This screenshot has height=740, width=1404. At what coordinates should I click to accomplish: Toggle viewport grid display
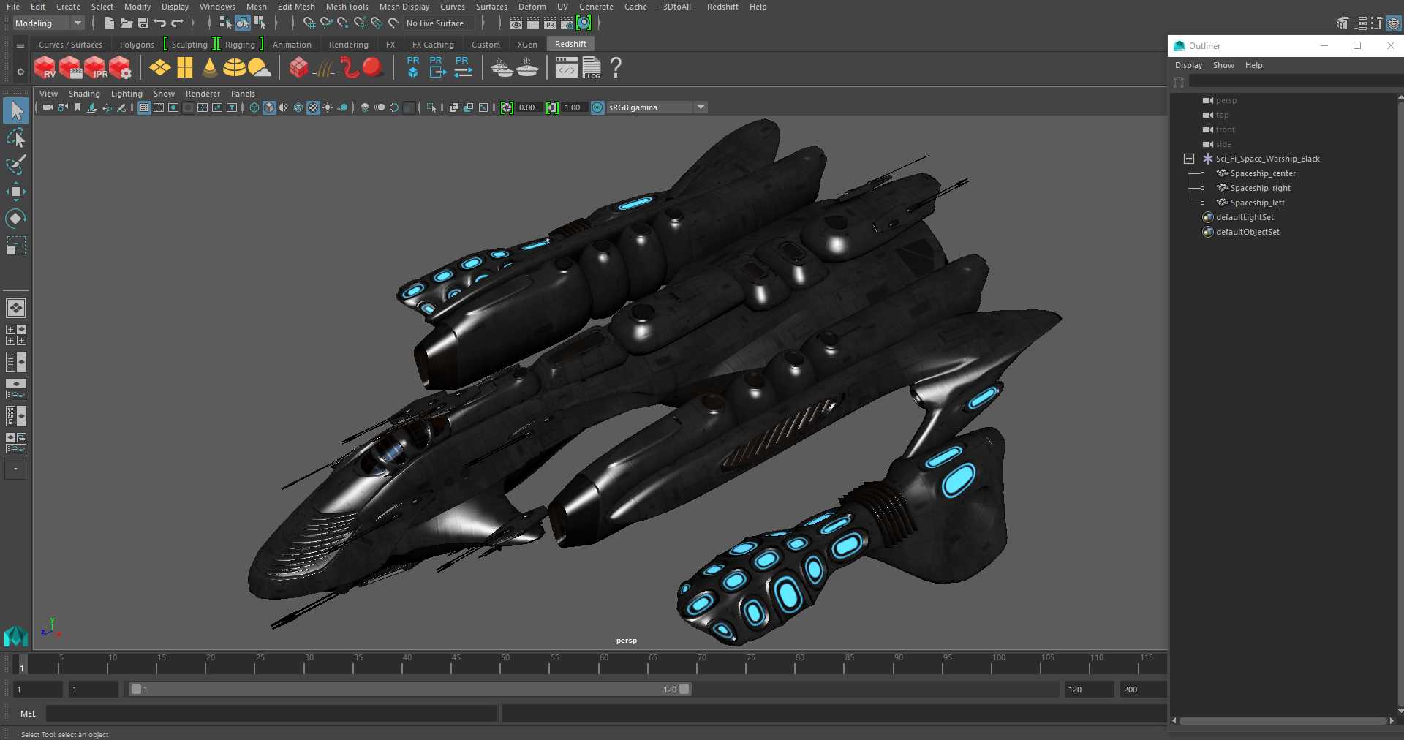144,107
